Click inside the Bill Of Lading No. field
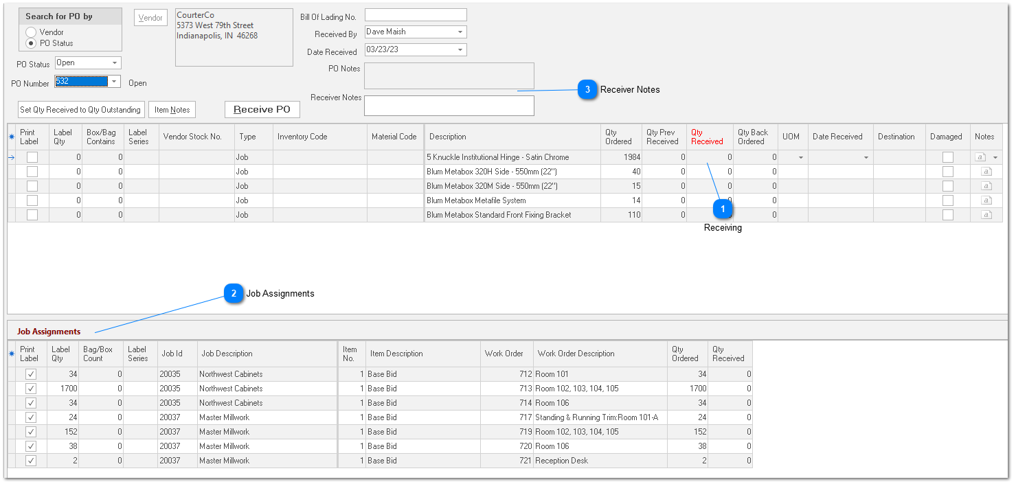The image size is (1016, 484). tap(416, 14)
